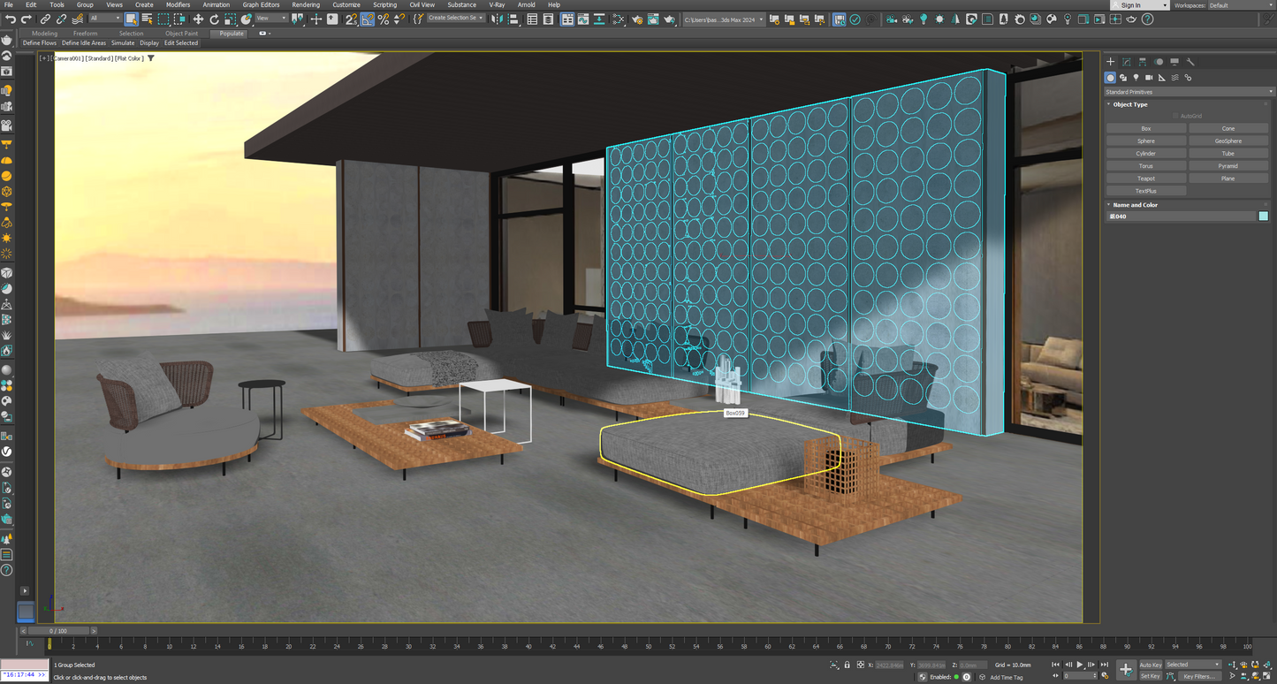Viewport: 1277px width, 684px height.
Task: Switch to the Display panel tab
Action: click(1174, 62)
